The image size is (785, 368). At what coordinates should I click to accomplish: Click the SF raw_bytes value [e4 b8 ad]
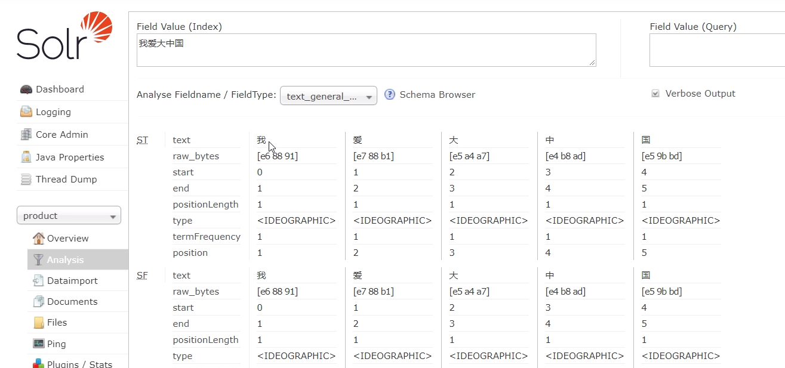(565, 292)
